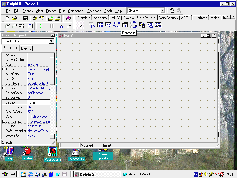Click the Pause program icon
This screenshot has width=237, height=178.
(52, 26)
